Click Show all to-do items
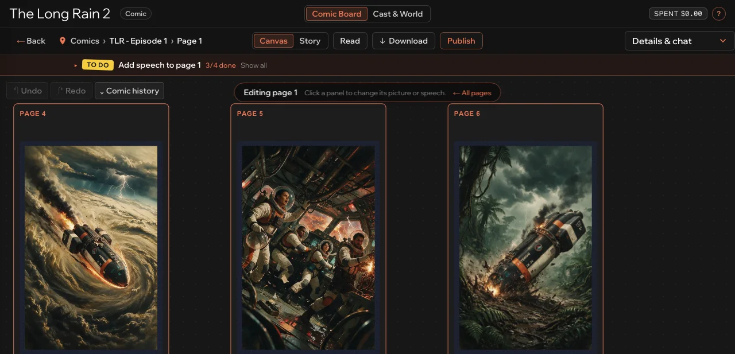The image size is (735, 354). 254,65
